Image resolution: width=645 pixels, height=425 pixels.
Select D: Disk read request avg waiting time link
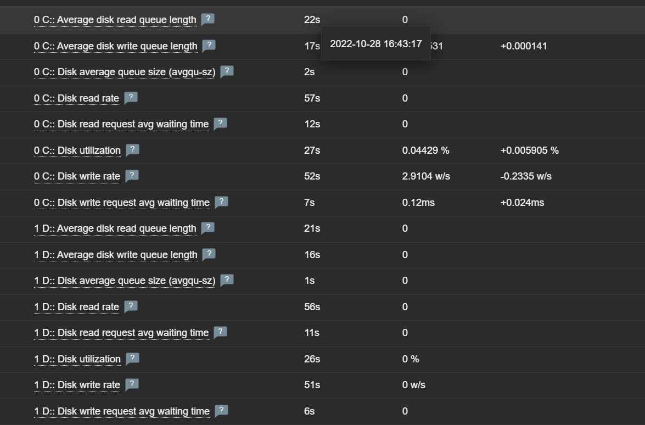(121, 333)
